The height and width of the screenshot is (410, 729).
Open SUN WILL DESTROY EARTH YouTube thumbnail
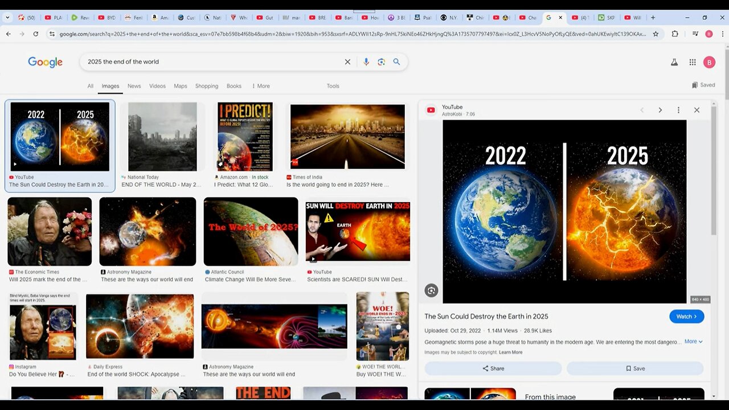(358, 231)
